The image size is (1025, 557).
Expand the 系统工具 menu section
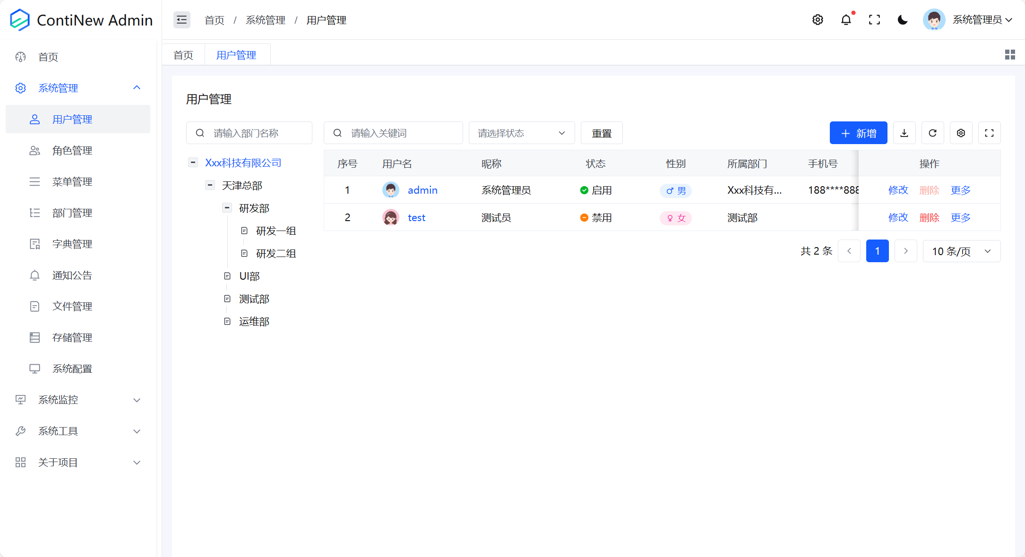click(78, 431)
